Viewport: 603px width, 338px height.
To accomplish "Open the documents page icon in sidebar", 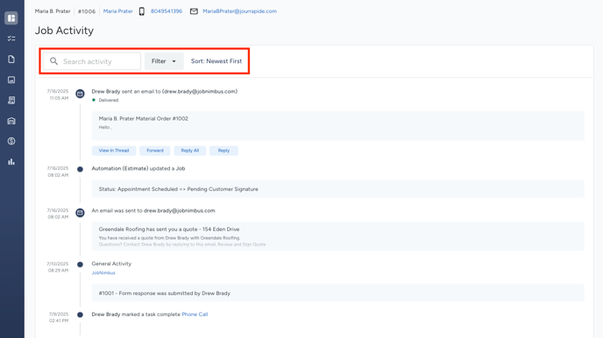I will (x=11, y=60).
